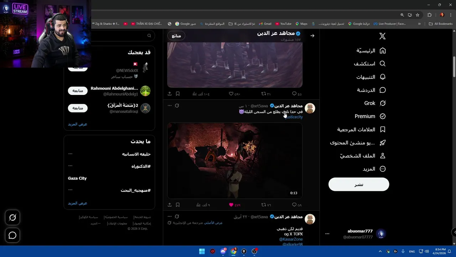The width and height of the screenshot is (456, 257).
Task: Open Discord from taskbar
Action: (x=223, y=251)
